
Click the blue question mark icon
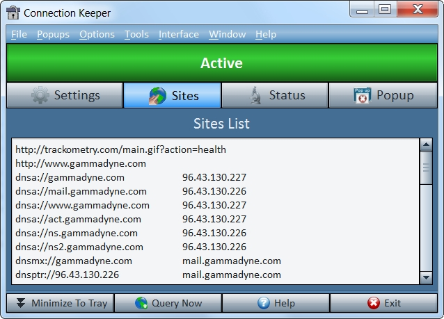tap(264, 303)
